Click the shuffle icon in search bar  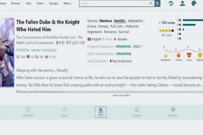pyautogui.click(x=151, y=3)
